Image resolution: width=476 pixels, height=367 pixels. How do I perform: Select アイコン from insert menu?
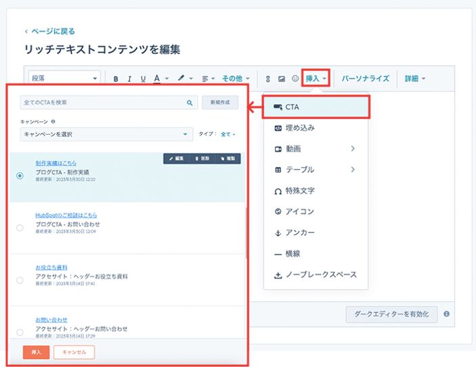316,211
